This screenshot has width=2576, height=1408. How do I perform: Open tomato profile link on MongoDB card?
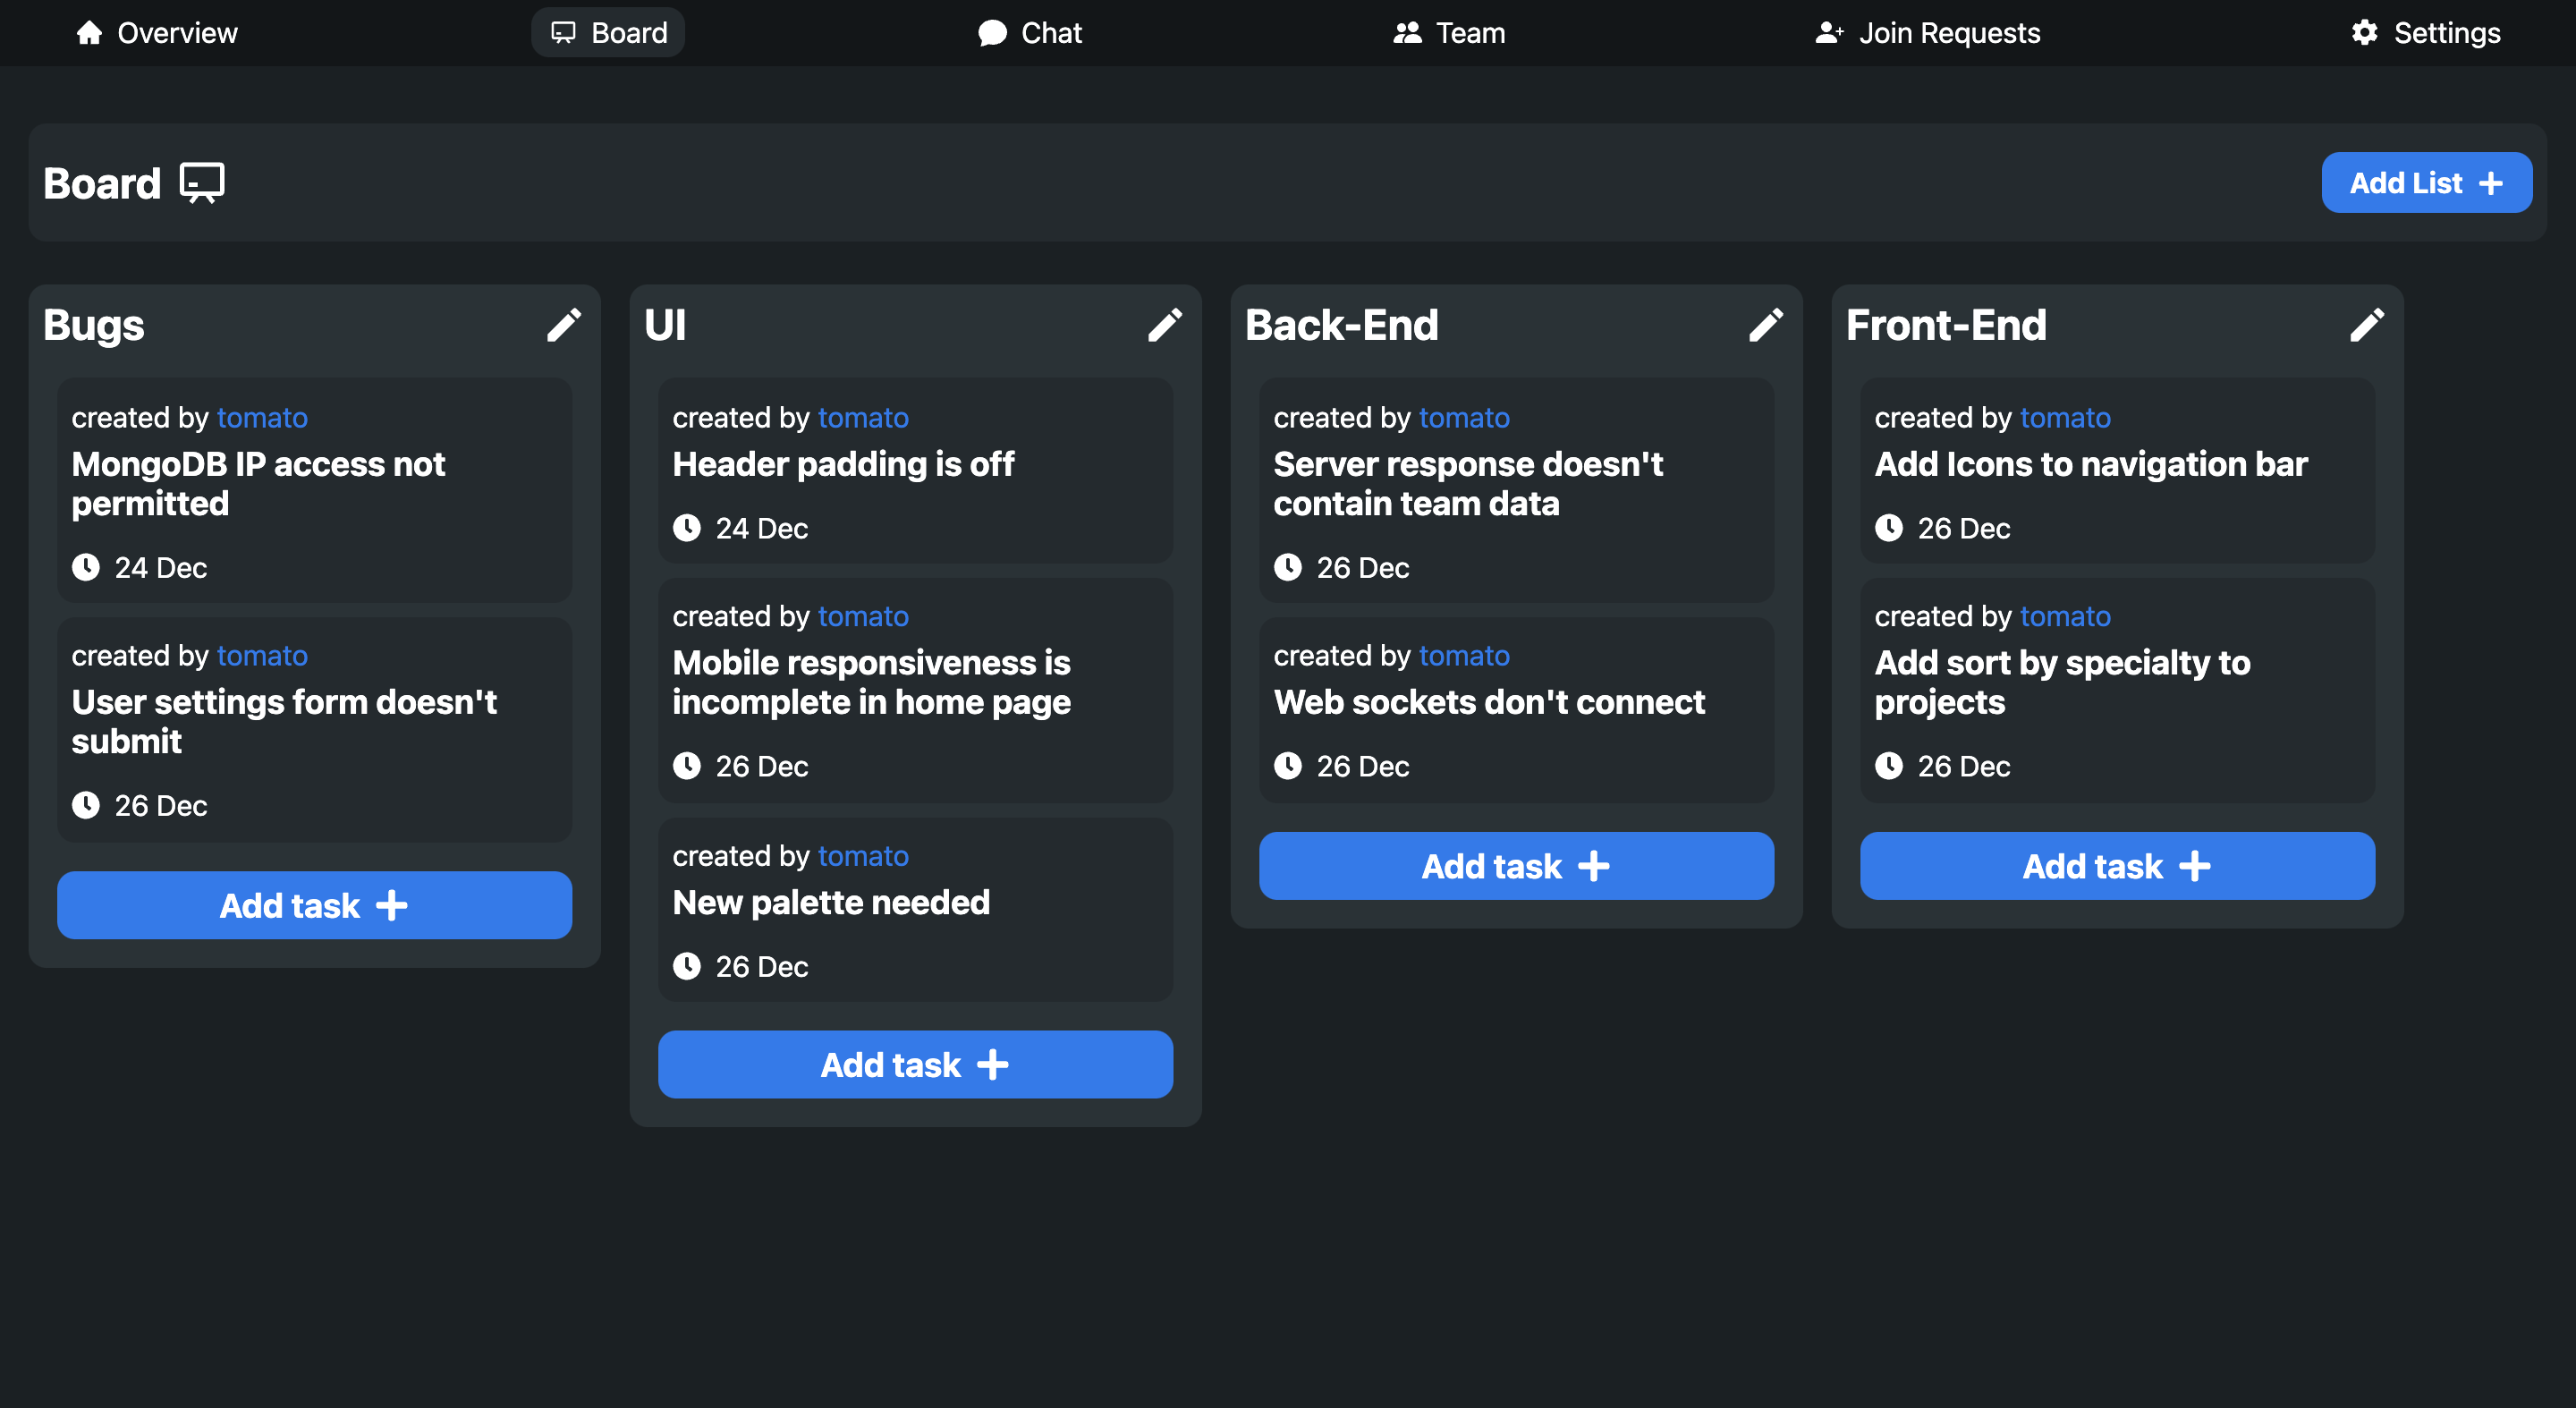pos(262,417)
